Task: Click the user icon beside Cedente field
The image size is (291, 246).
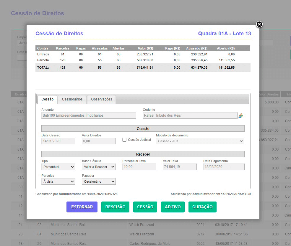Action: [241, 115]
